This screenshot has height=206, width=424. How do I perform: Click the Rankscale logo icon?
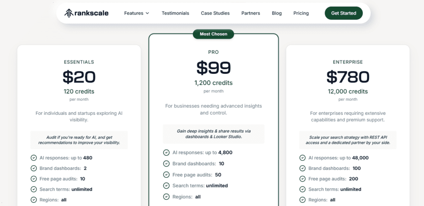(x=69, y=13)
